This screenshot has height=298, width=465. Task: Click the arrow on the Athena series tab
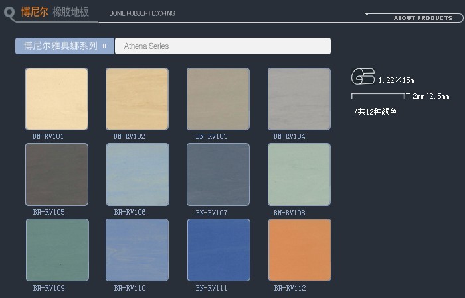coord(105,46)
